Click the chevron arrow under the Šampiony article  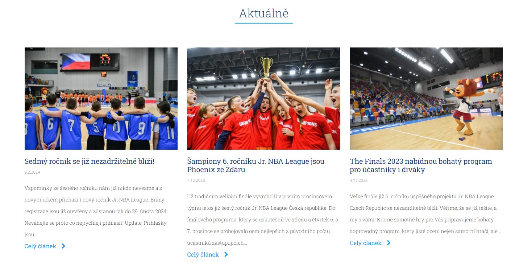[226, 254]
